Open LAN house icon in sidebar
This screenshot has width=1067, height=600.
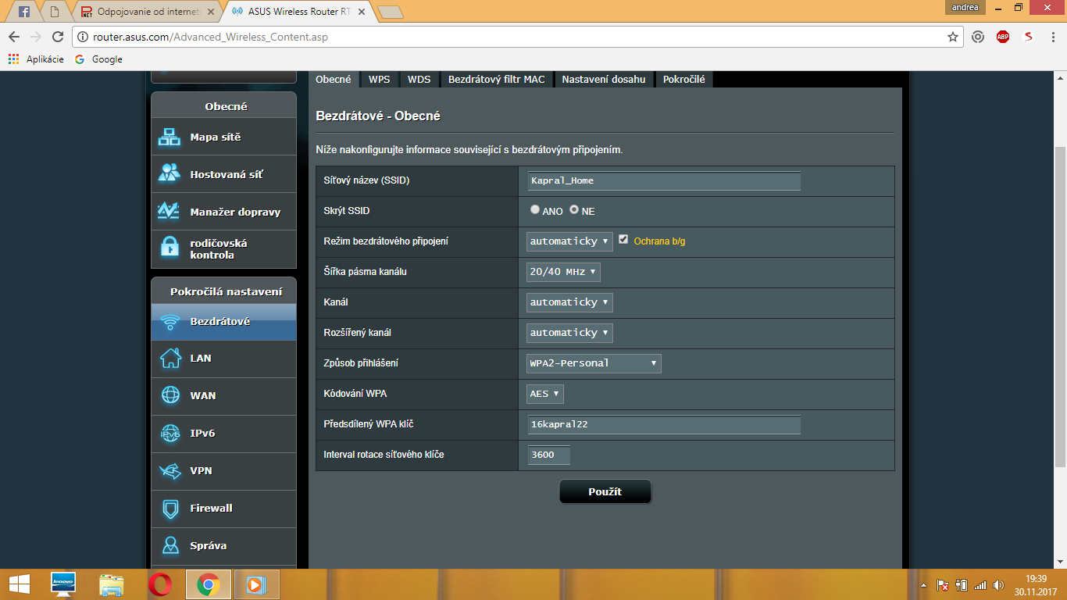(x=170, y=358)
